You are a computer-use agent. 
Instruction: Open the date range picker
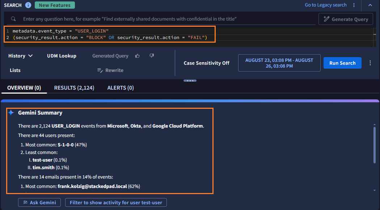click(279, 63)
